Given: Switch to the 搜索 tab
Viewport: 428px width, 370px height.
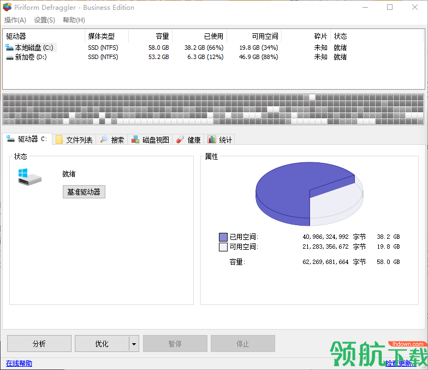Looking at the screenshot, I should tap(111, 140).
